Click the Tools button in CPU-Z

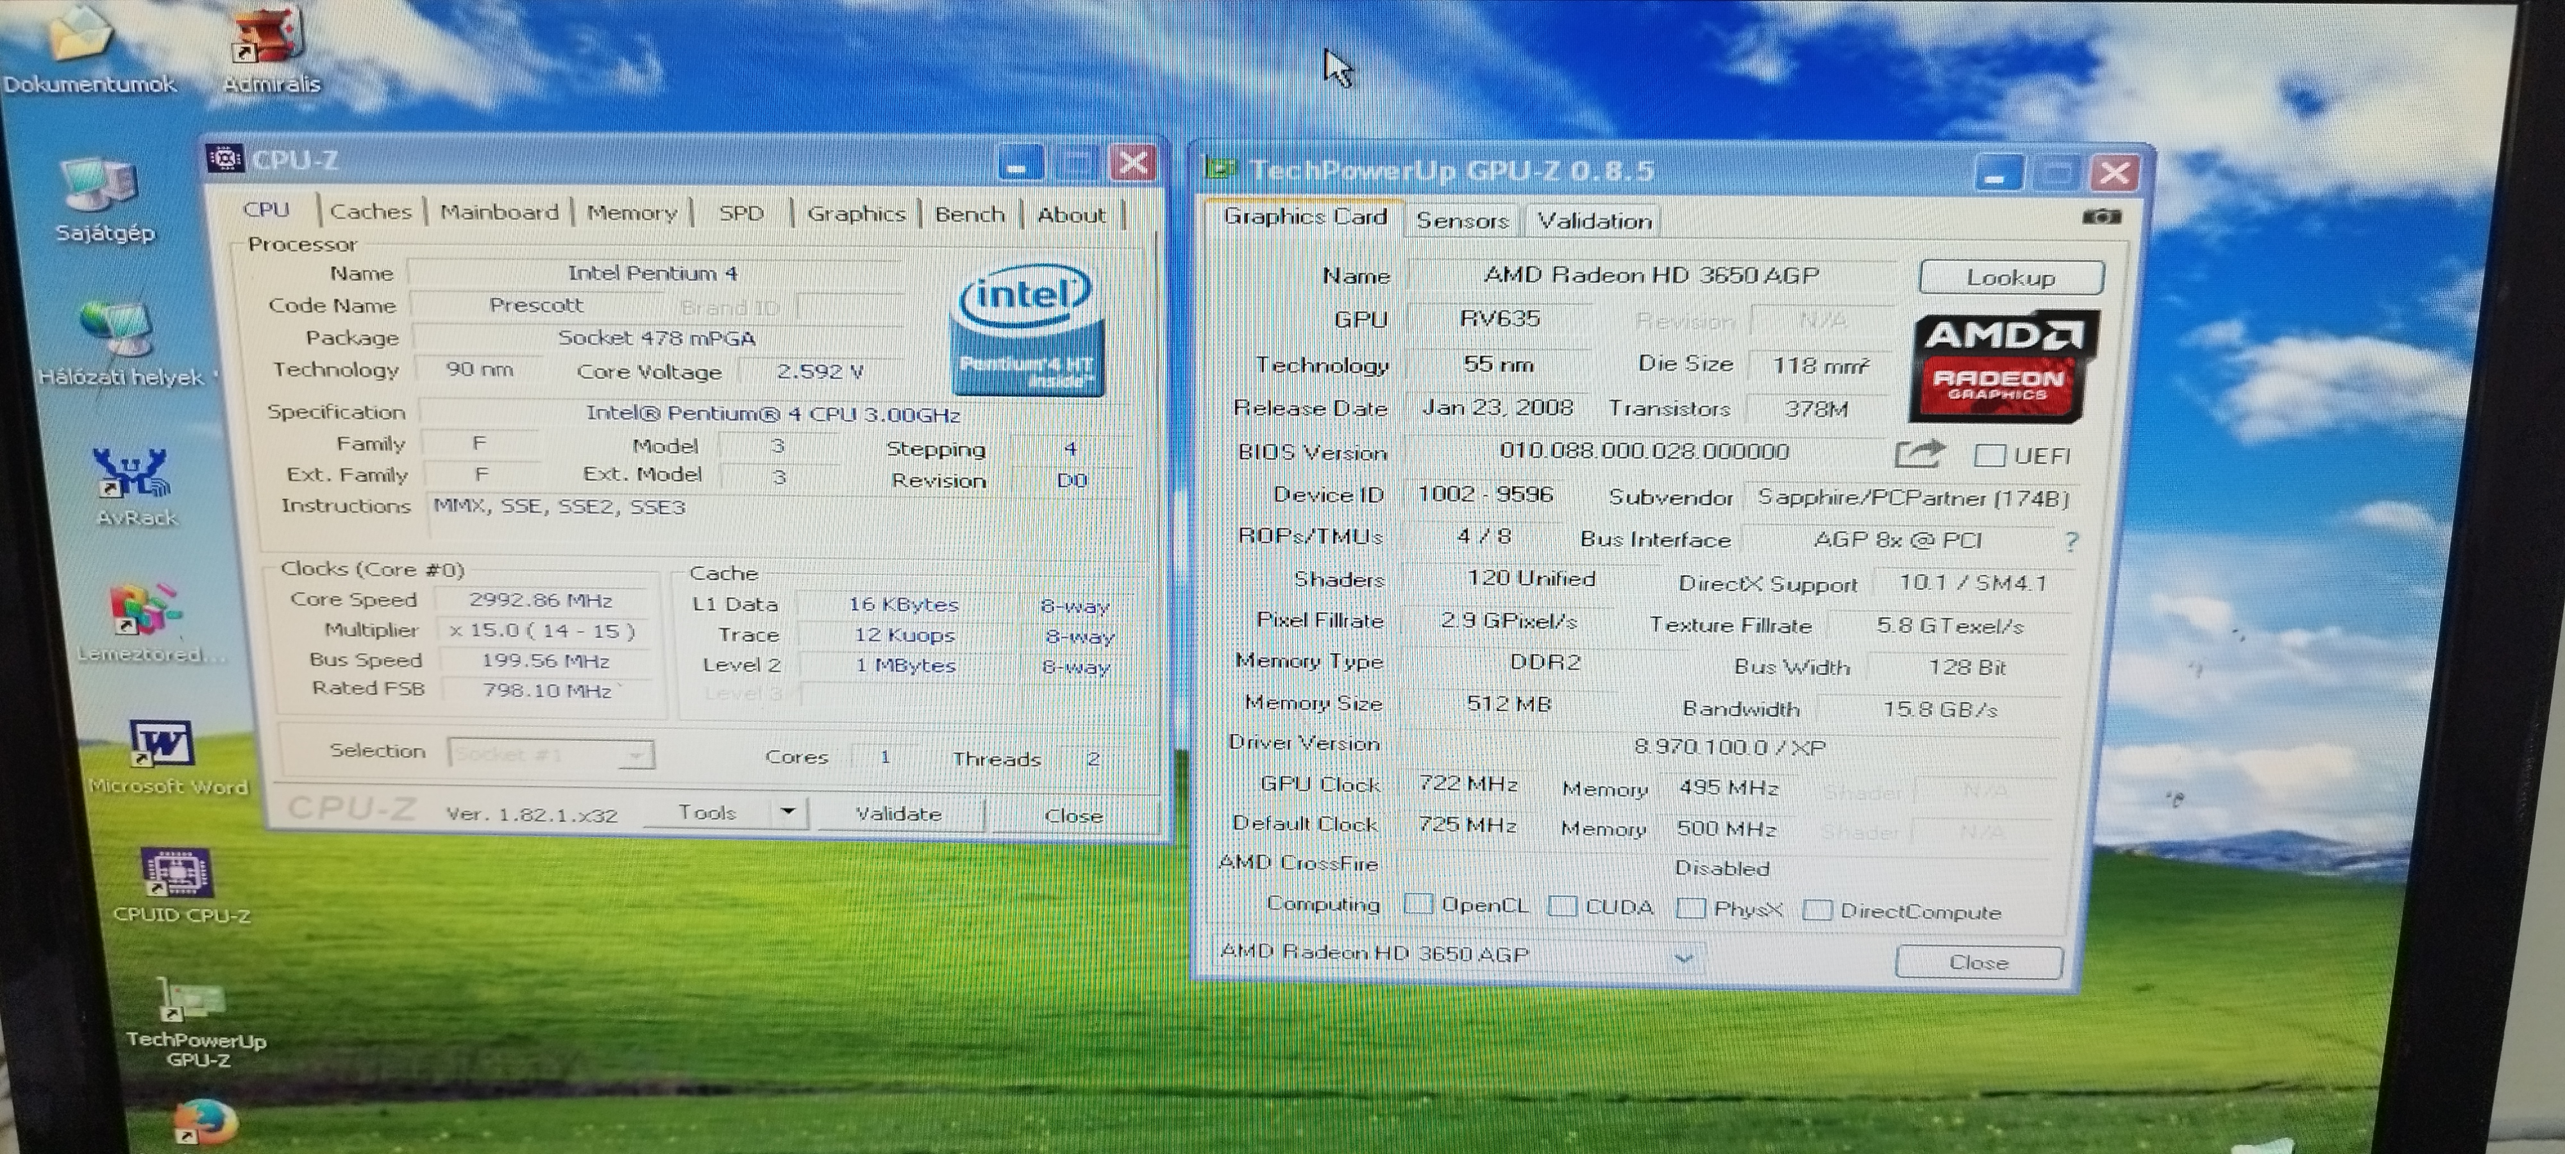[x=707, y=812]
